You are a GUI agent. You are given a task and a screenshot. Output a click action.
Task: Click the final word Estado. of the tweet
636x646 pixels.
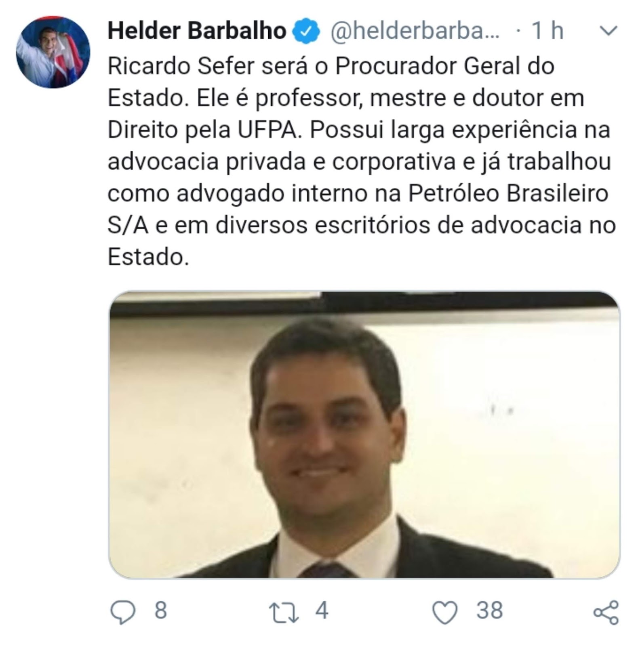coord(148,257)
